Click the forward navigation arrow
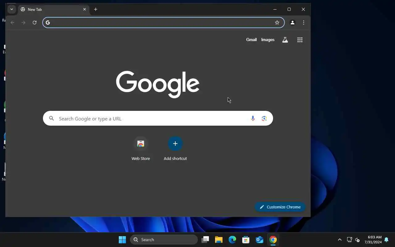Screen dimensions: 395x247 (x=23, y=23)
